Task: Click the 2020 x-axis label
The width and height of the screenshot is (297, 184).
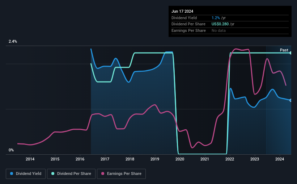Action: (180, 159)
